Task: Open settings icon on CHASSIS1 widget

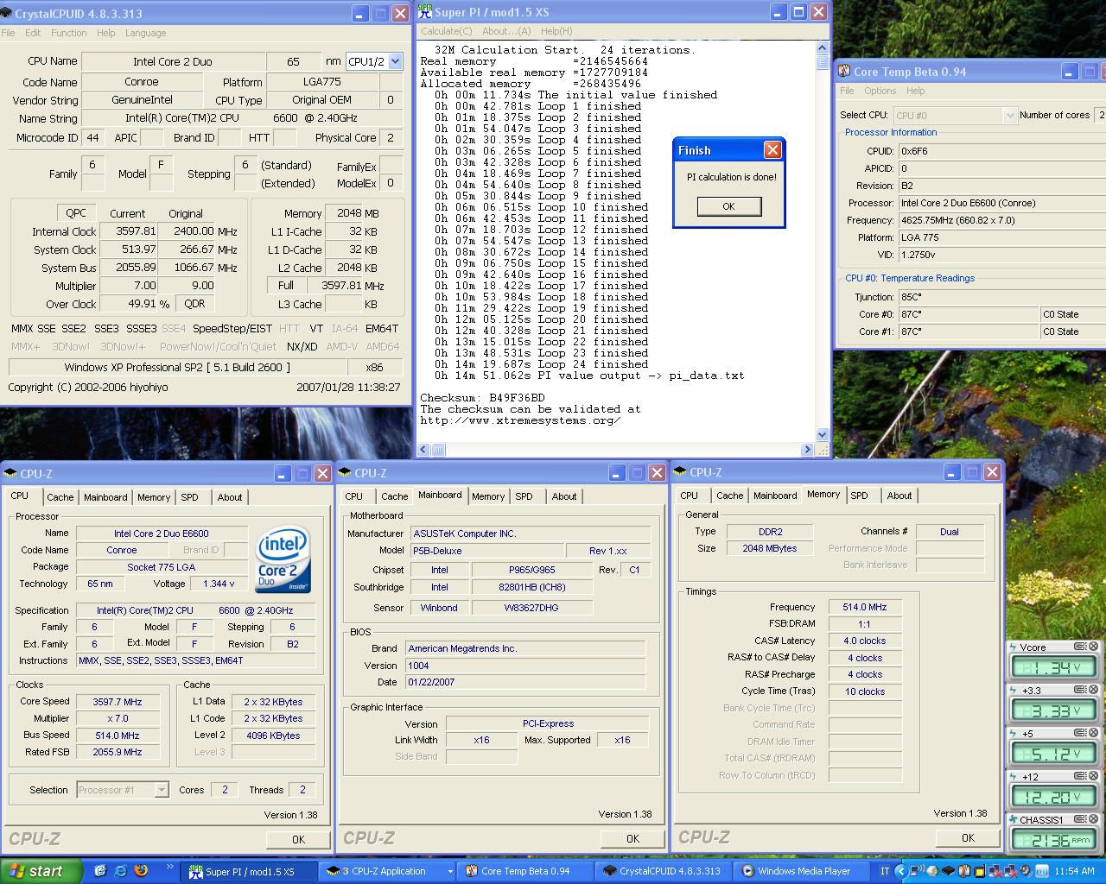Action: (x=1080, y=819)
